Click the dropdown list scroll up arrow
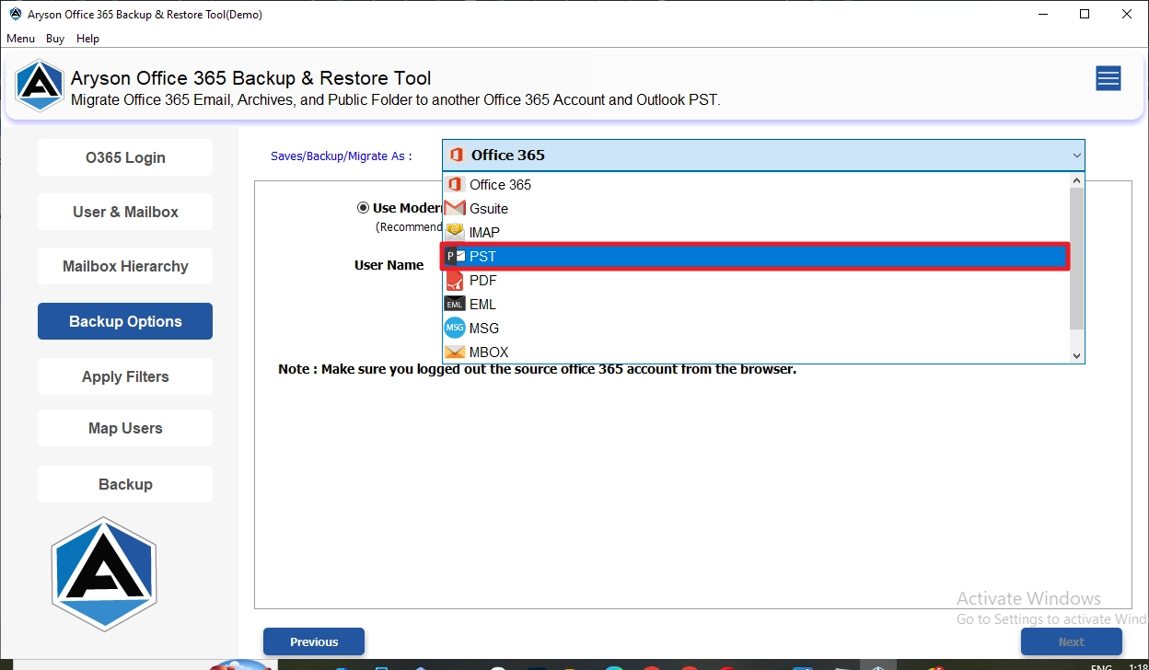 point(1077,180)
